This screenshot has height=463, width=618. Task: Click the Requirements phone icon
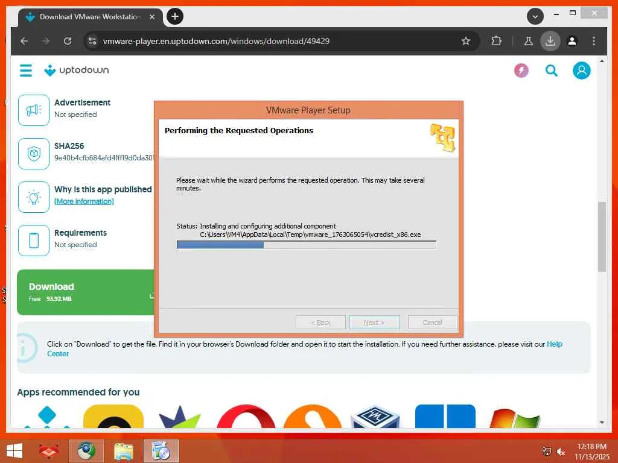pos(34,240)
